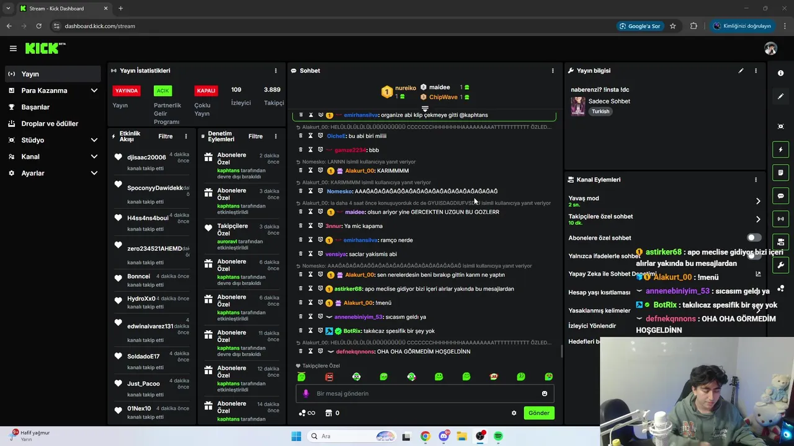
Task: Expand Para Kazanma sidebar section chevron
Action: tap(94, 90)
